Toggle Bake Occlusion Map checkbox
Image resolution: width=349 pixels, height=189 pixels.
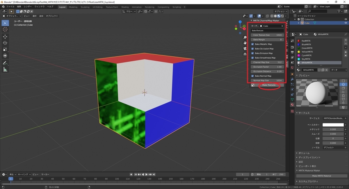pos(252,49)
